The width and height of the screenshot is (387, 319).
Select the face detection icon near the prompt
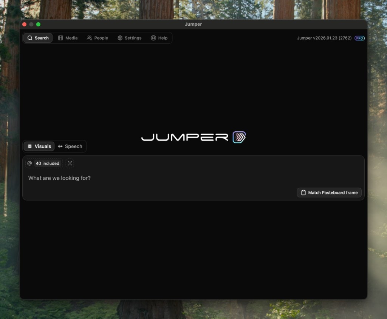click(x=70, y=163)
